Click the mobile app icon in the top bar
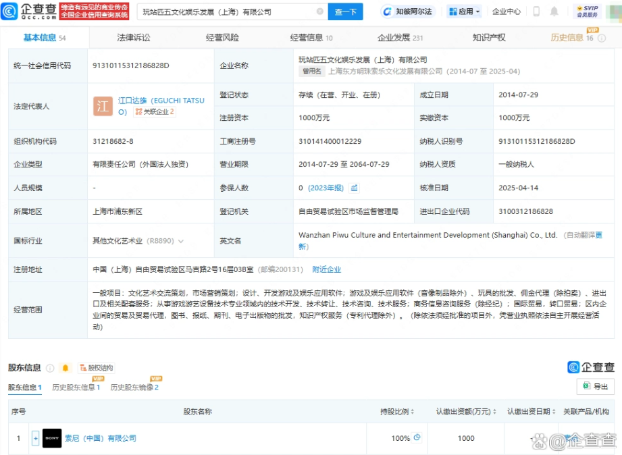The width and height of the screenshot is (622, 455). click(x=536, y=11)
